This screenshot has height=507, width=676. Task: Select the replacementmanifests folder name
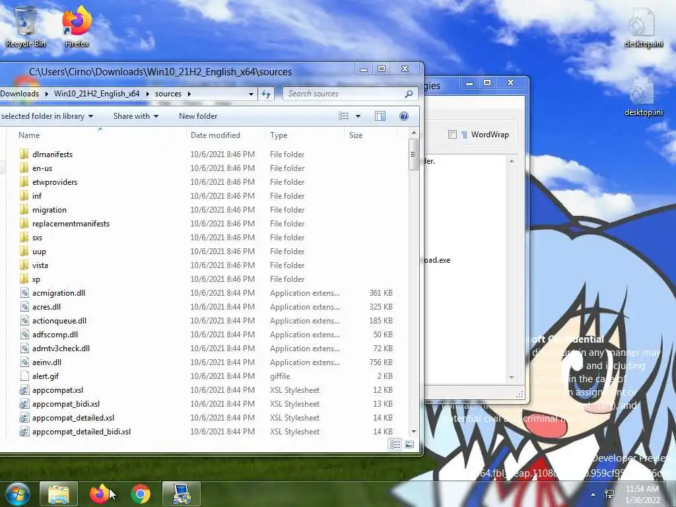pos(71,223)
